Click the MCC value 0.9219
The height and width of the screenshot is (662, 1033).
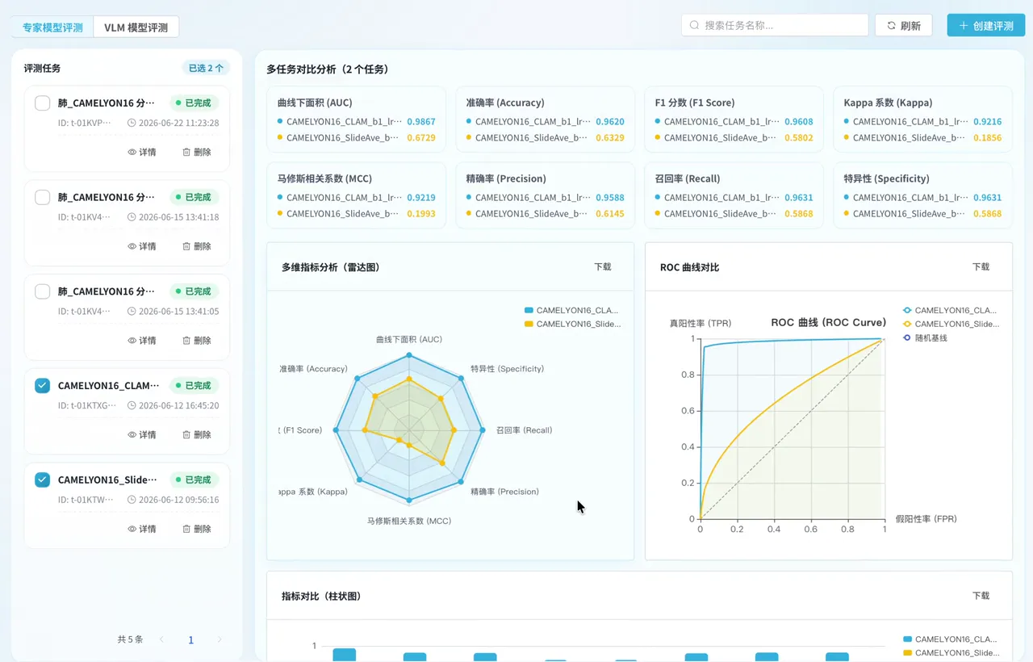tap(421, 198)
